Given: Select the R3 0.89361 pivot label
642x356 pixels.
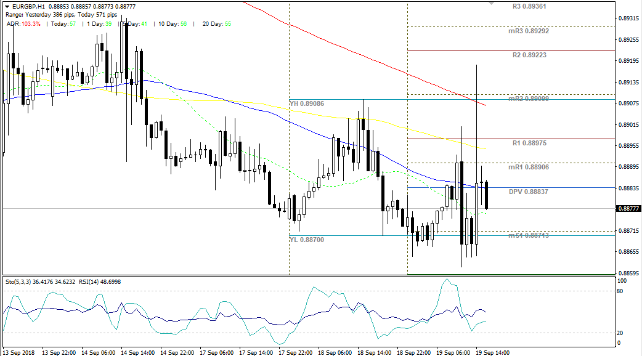Looking at the screenshot, I should pos(529,7).
